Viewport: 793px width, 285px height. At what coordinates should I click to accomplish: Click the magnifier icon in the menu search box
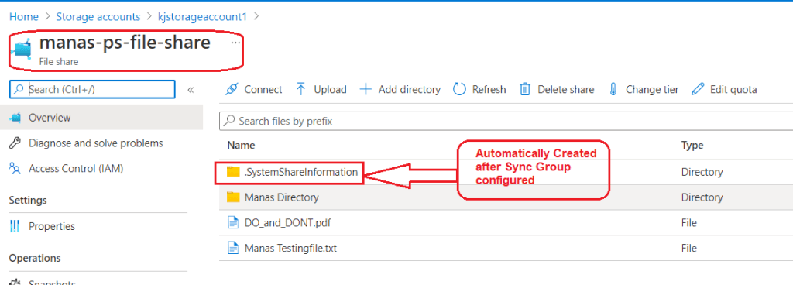tap(19, 89)
